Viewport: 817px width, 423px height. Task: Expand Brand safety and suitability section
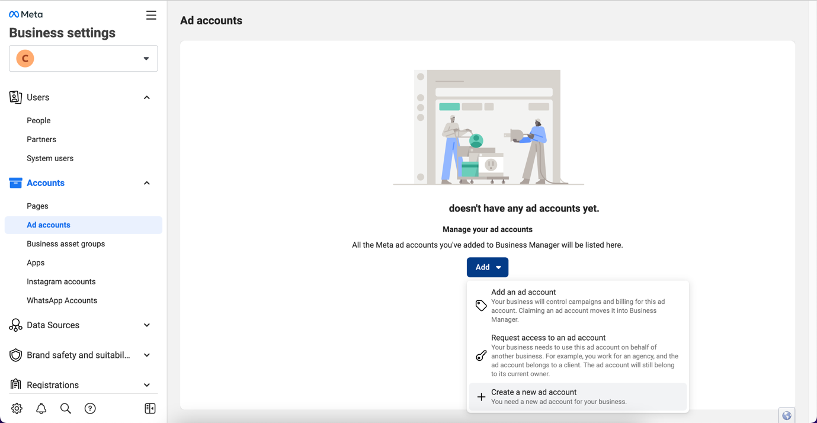[147, 355]
